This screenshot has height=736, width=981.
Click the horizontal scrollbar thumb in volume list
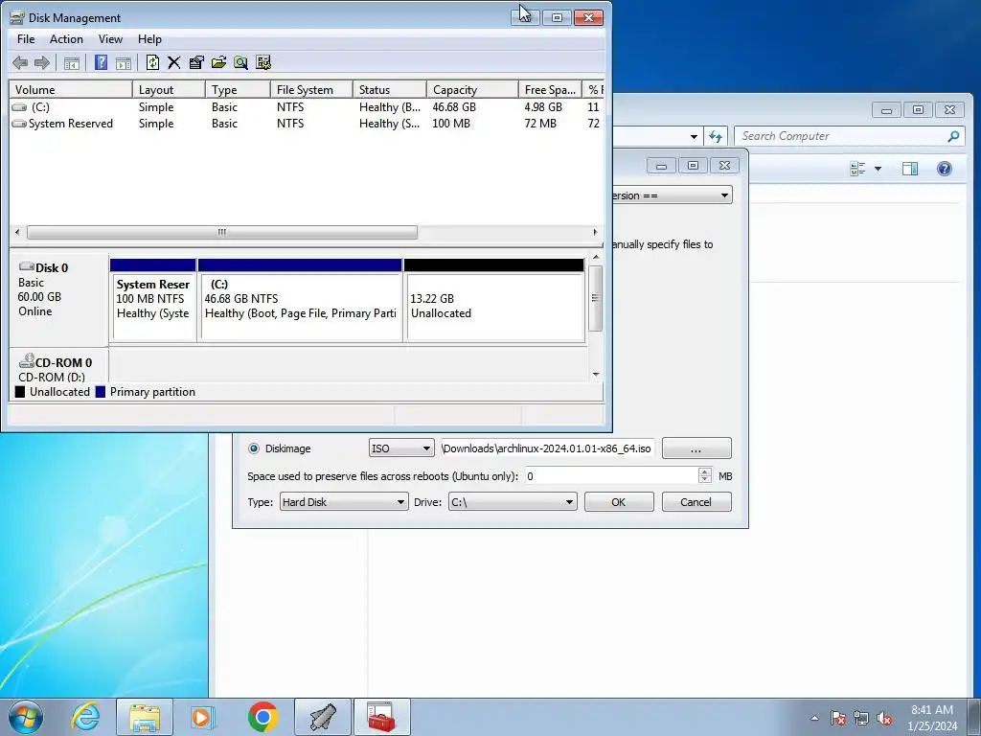coord(222,232)
